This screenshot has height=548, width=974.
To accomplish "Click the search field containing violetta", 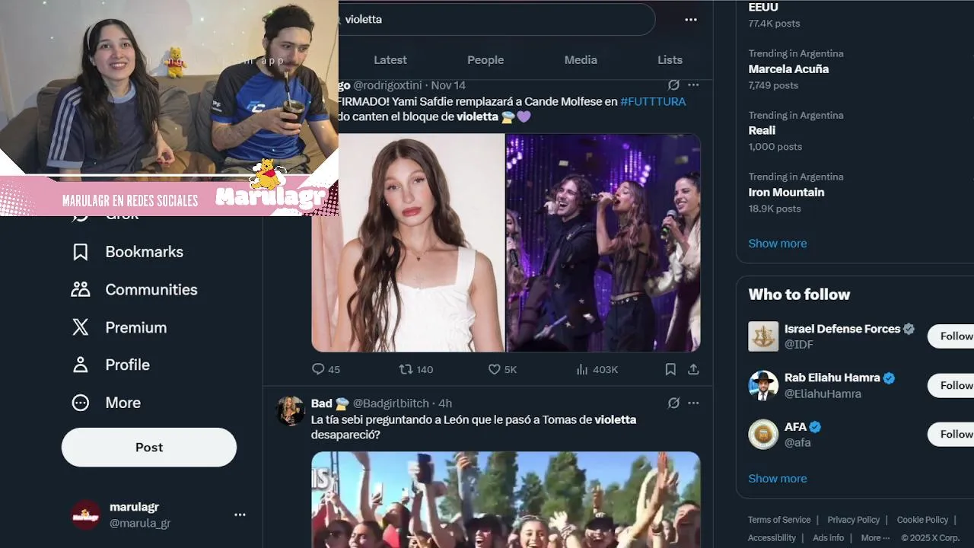I will [x=495, y=20].
